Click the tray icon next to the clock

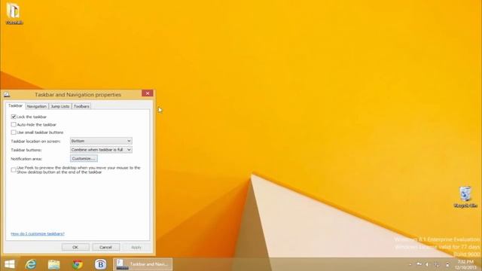(447, 264)
